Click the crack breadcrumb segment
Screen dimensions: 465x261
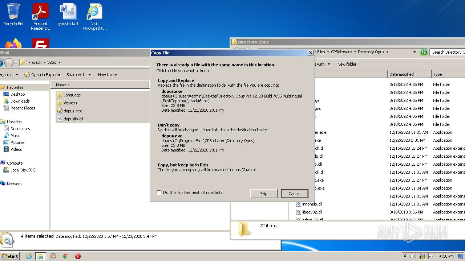point(37,62)
